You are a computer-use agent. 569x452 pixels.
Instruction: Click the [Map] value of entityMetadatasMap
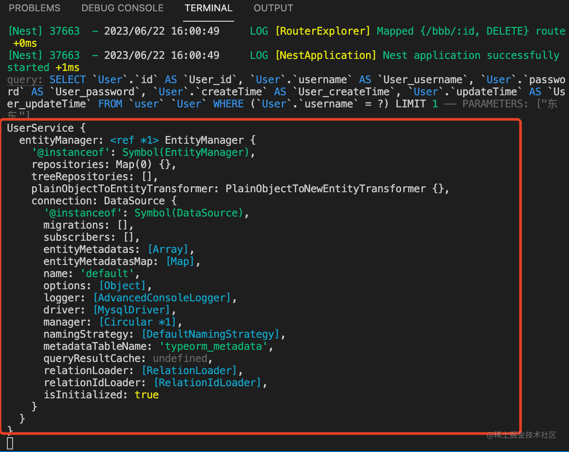pos(180,262)
